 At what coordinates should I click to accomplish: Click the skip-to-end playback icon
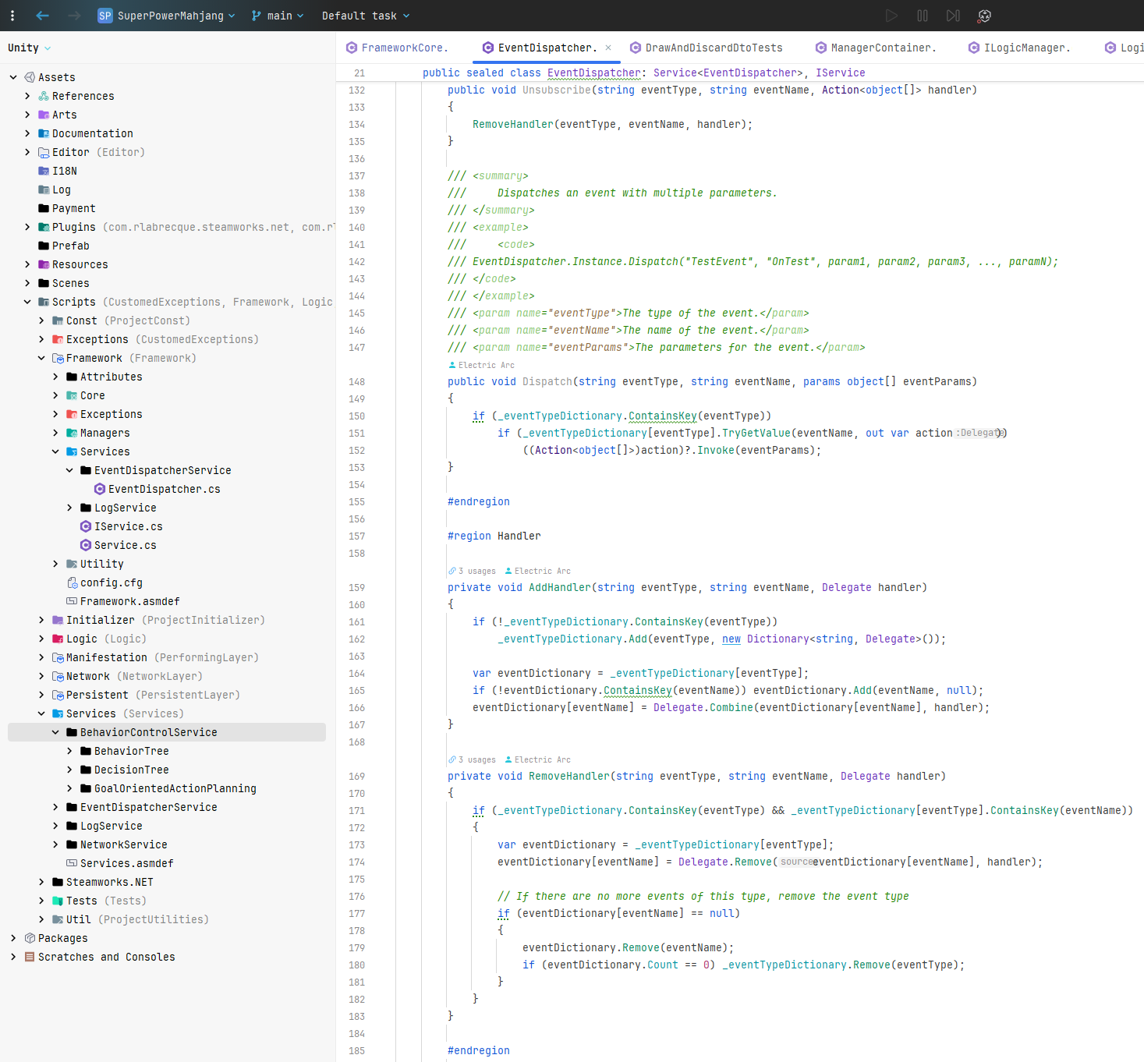tap(953, 16)
